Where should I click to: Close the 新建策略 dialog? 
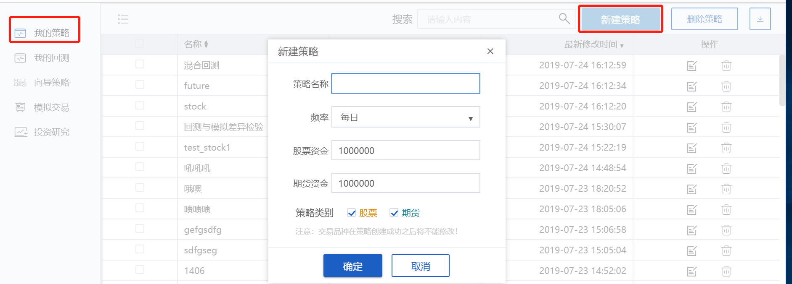tap(490, 51)
